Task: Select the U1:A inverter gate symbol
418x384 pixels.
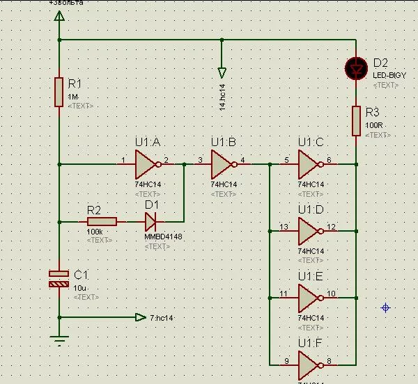Action: (148, 164)
